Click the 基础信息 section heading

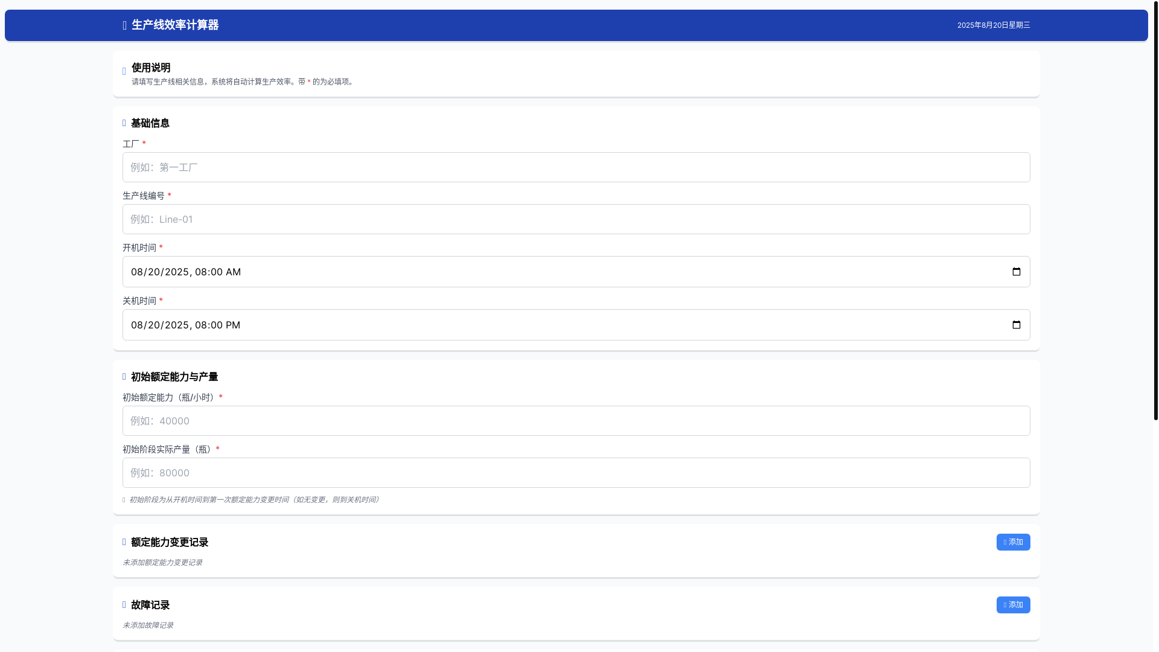point(150,123)
